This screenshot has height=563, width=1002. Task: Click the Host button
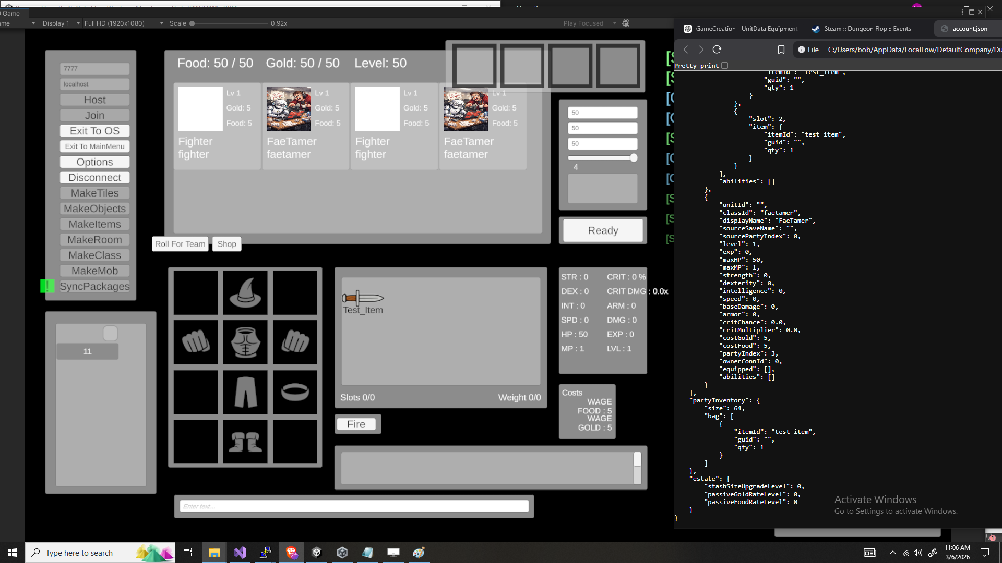coord(94,100)
